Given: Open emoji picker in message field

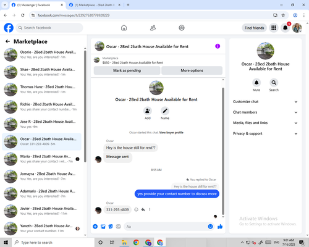Looking at the screenshot, I should (210, 227).
